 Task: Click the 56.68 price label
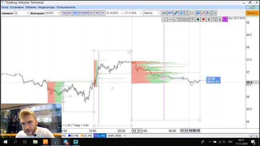213,80
